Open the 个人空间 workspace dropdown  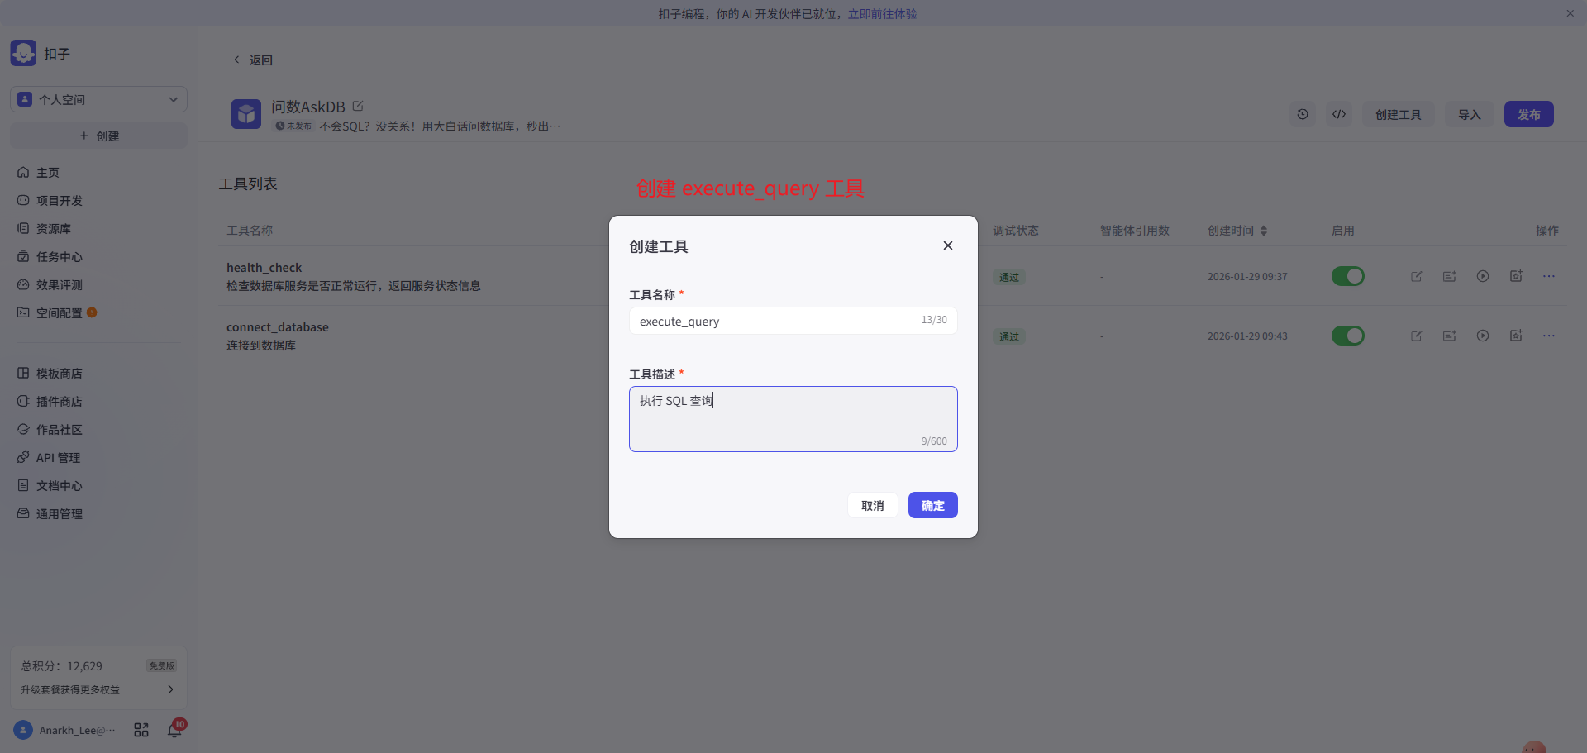(98, 99)
